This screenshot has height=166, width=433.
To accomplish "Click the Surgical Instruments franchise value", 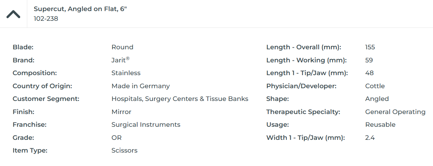I will point(146,125).
